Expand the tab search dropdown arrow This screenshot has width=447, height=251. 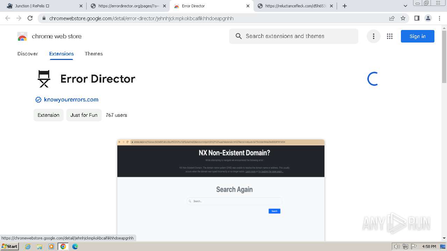(405, 6)
